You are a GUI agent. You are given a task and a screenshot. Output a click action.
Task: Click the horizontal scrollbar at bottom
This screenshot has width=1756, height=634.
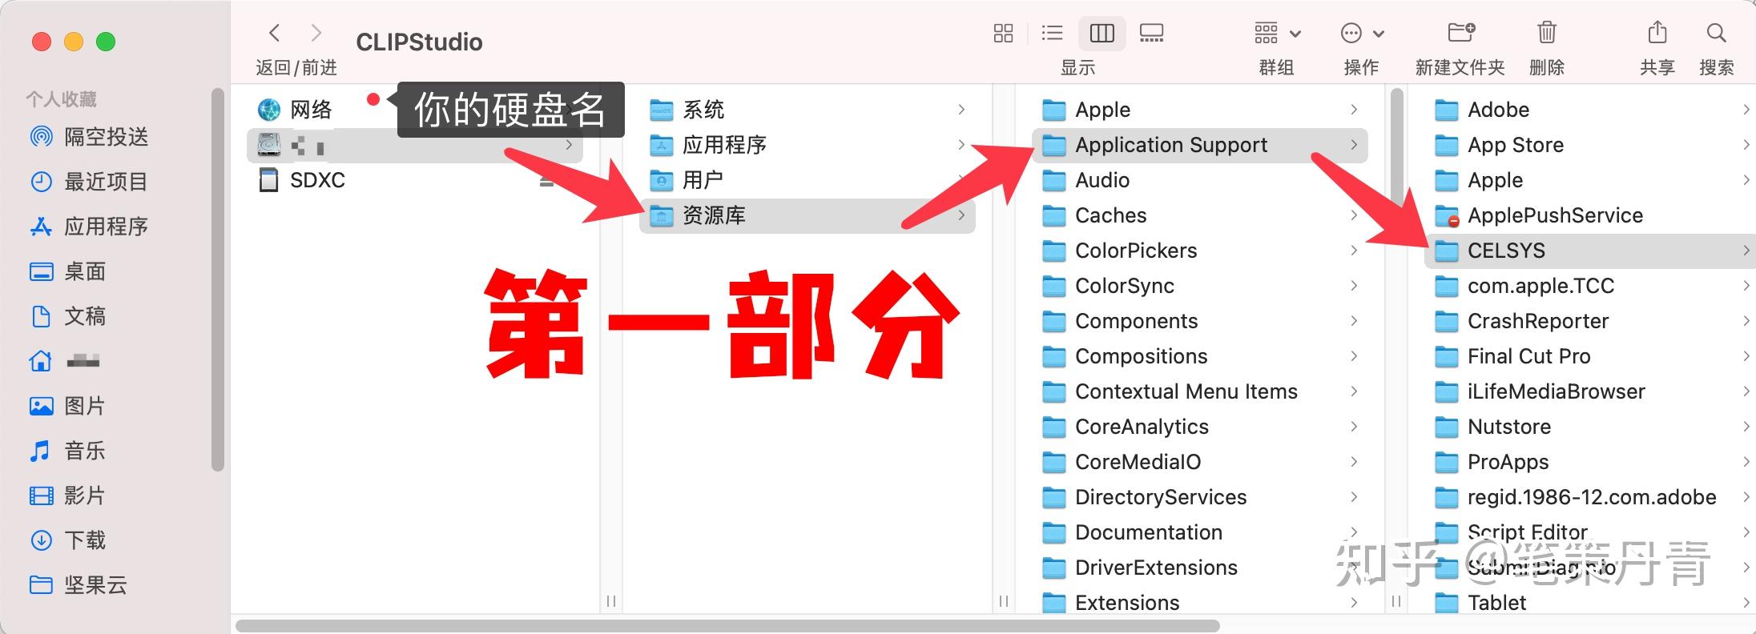(x=727, y=625)
